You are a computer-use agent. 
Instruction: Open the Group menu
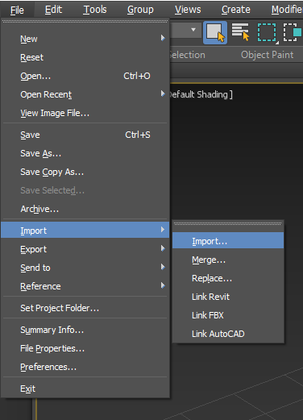point(140,10)
